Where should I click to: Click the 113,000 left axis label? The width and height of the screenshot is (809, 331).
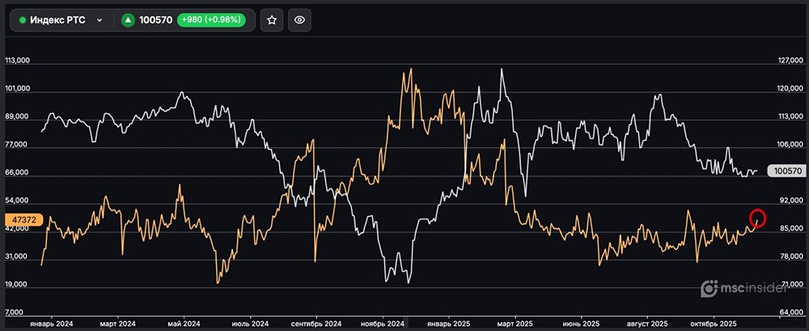[x=17, y=61]
